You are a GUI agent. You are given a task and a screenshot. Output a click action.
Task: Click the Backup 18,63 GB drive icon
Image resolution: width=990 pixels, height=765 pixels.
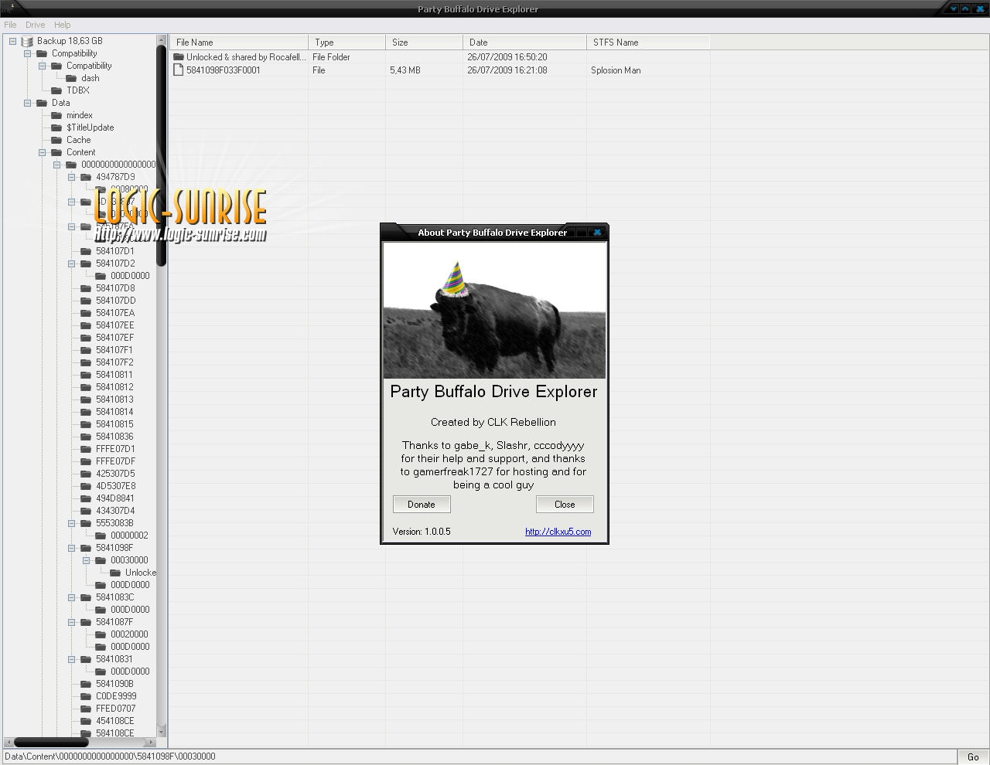[x=27, y=41]
